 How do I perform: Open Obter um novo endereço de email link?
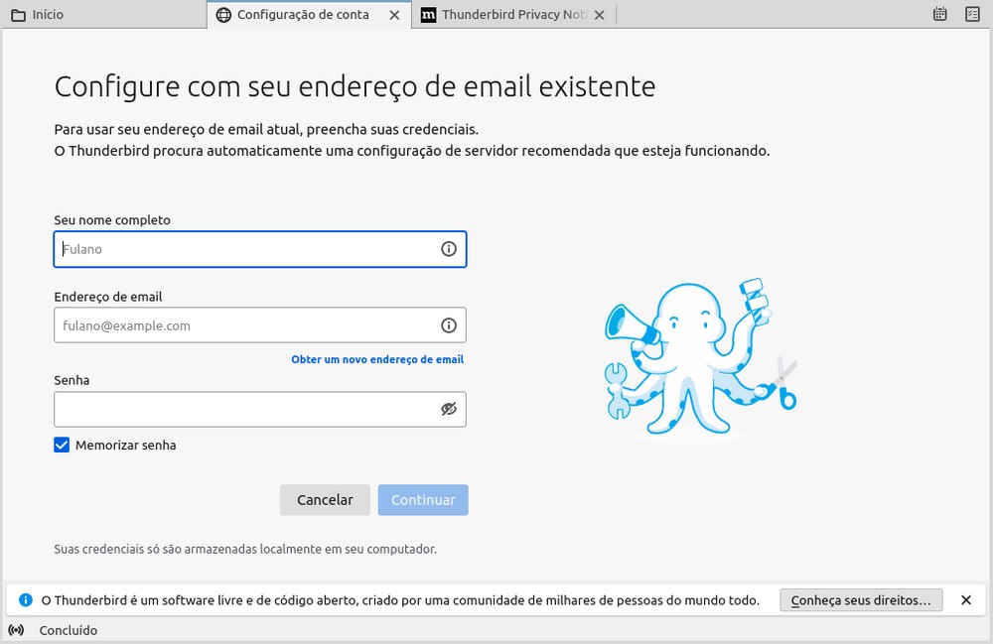click(377, 359)
